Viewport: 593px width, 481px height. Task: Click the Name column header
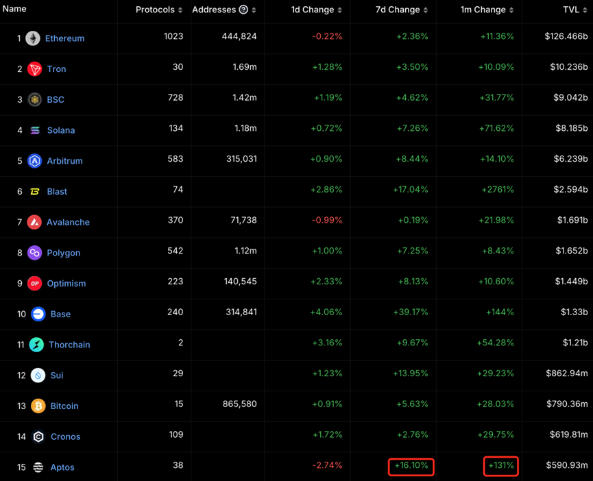pos(14,9)
